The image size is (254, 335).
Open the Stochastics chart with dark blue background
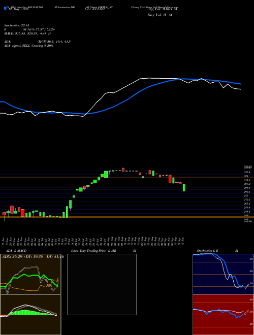[x=223, y=274]
